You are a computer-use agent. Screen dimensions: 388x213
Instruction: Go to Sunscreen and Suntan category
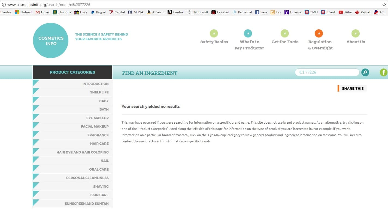point(86,203)
